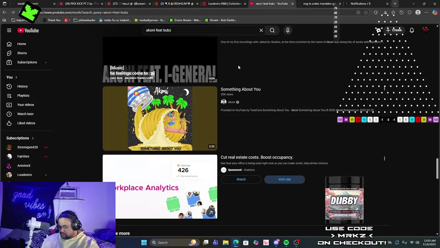This screenshot has height=248, width=440.
Task: Open the YouTube guide hamburger menu
Action: [x=9, y=30]
